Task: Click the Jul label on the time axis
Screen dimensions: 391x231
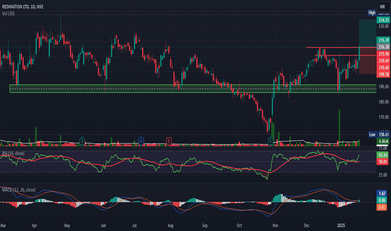Action: tap(134, 226)
